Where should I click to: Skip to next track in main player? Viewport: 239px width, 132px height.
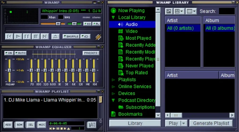coord(45,36)
